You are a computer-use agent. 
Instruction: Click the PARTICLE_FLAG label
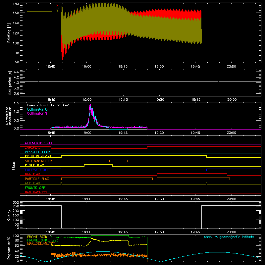(x=37, y=179)
